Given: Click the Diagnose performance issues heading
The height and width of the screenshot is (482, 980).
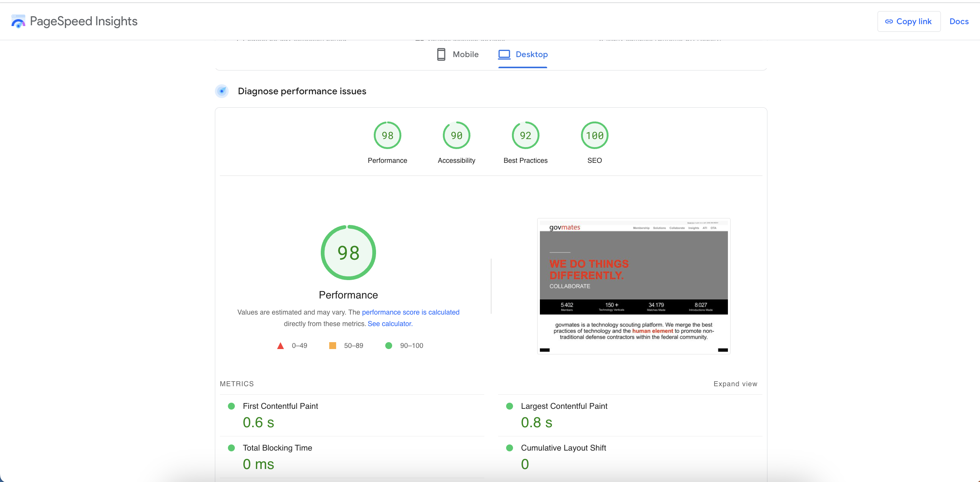Looking at the screenshot, I should point(302,91).
